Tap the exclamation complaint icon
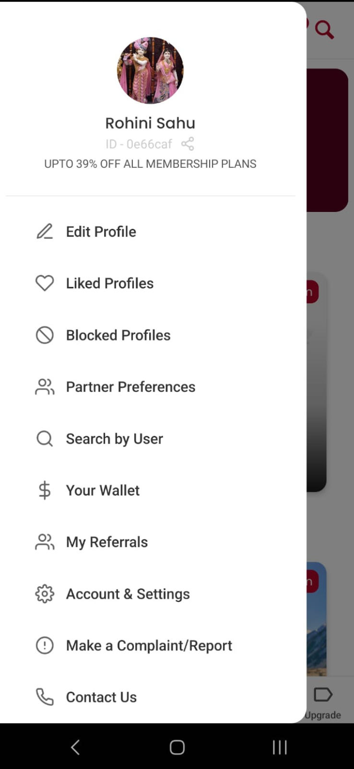The height and width of the screenshot is (769, 354). pos(45,645)
